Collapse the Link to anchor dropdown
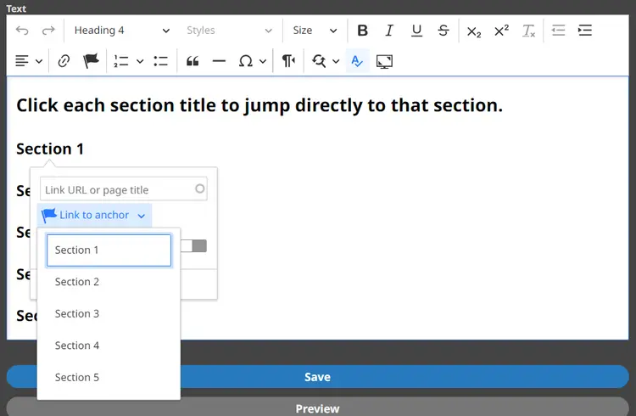This screenshot has height=416, width=636. (94, 216)
